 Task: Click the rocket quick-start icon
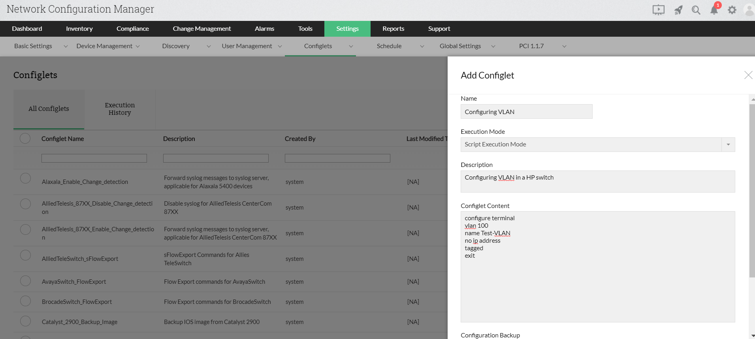(678, 10)
